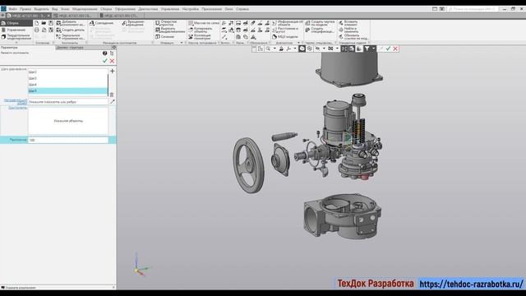Click the funnel filter icon in view toolbar

(367, 49)
